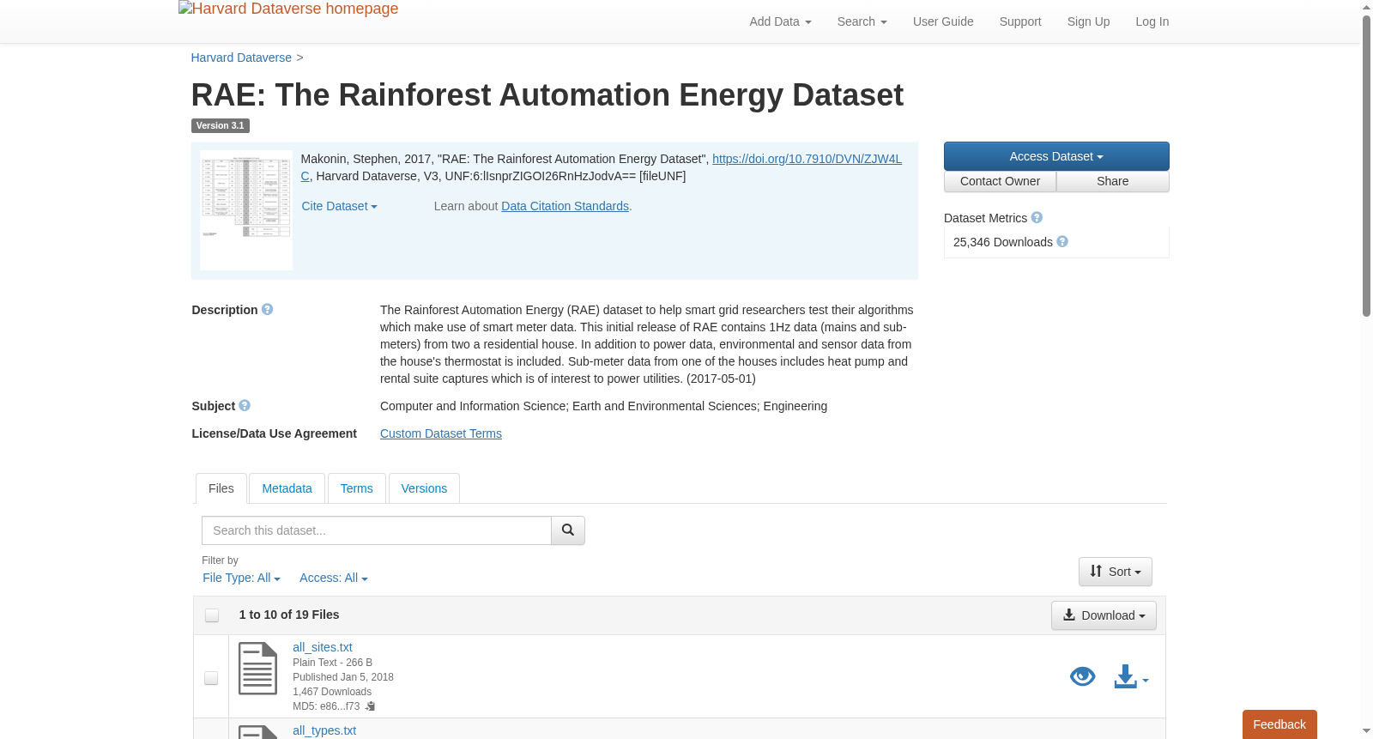Open Support in the navbar

click(1020, 21)
